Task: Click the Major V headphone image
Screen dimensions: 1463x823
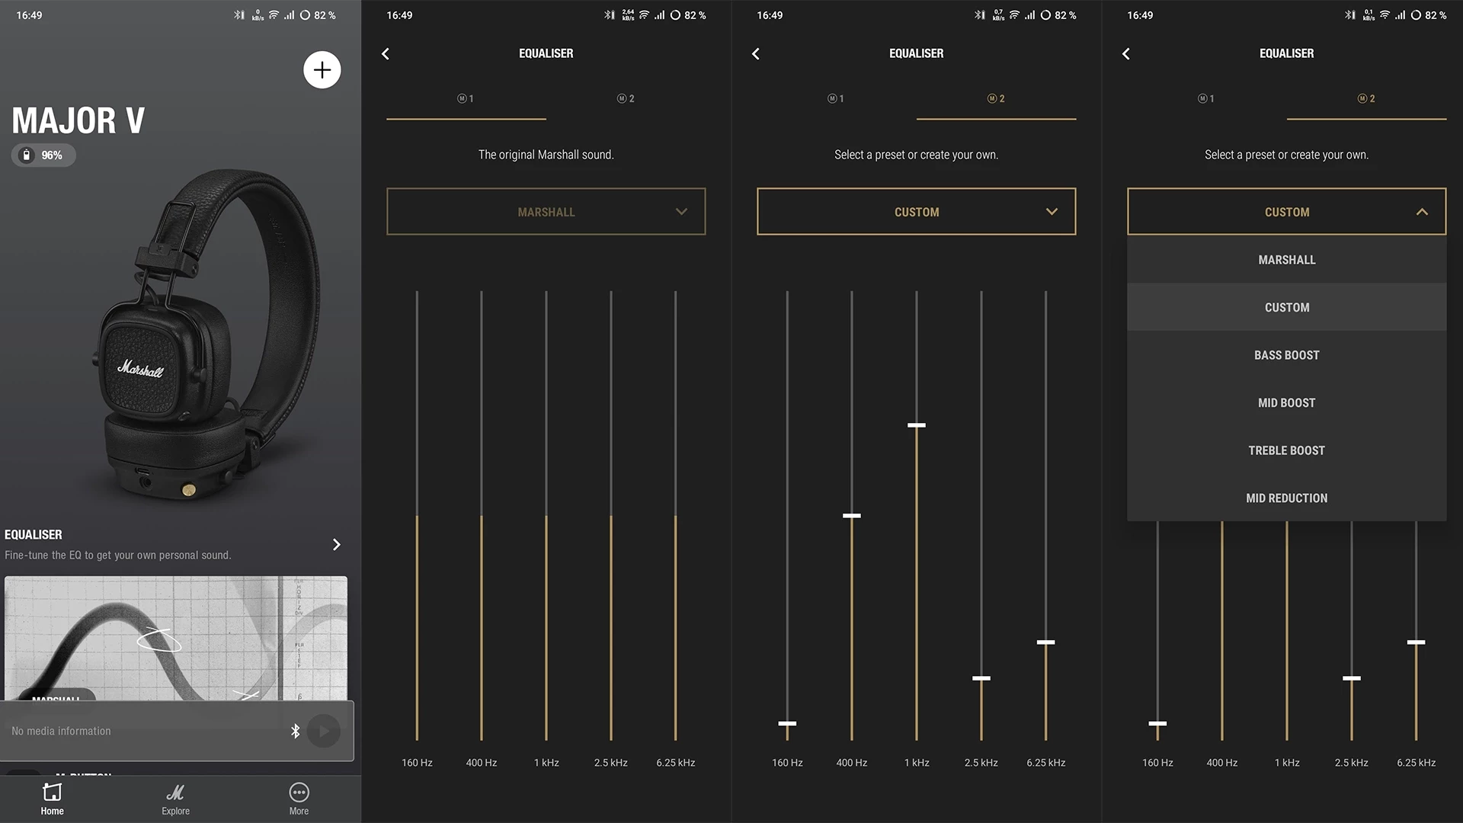Action: [x=207, y=335]
